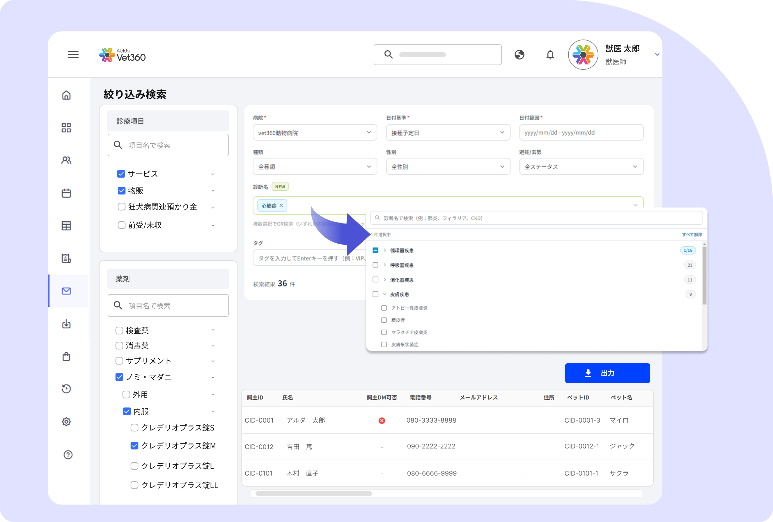Click the red DM-not-allowed icon for CID-0001

[382, 421]
